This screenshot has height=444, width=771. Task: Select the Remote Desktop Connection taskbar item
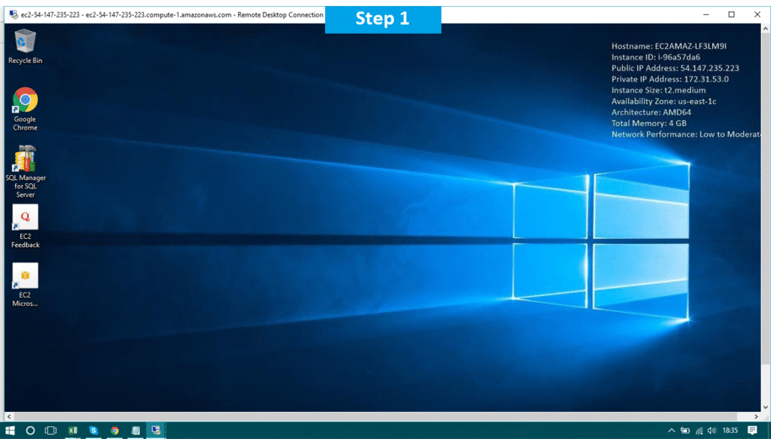click(156, 431)
